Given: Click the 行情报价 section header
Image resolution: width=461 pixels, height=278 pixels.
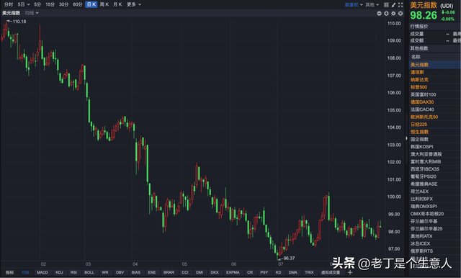Looking at the screenshot, I should 435,27.
